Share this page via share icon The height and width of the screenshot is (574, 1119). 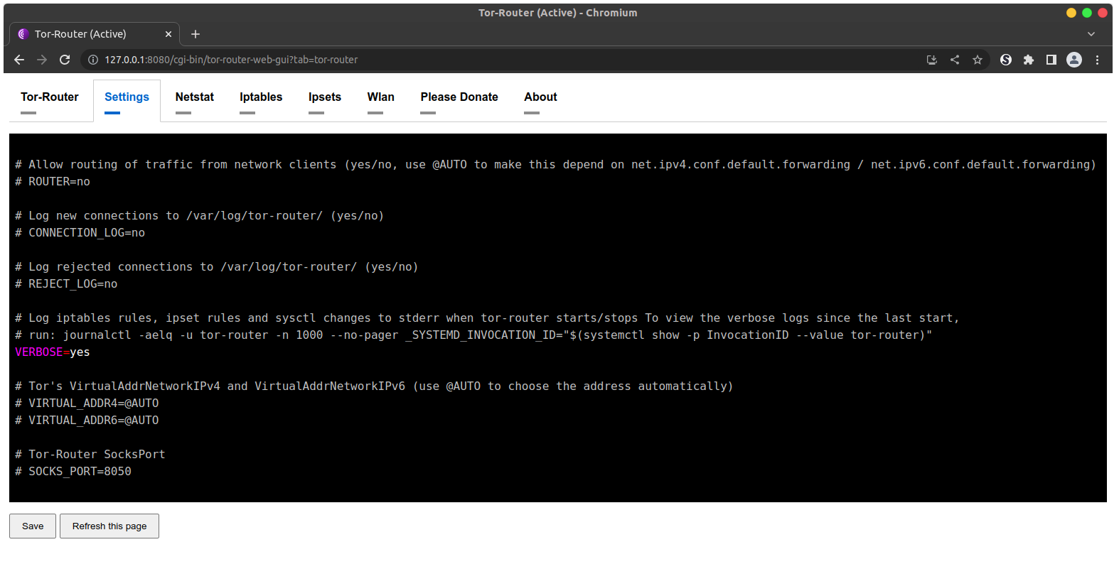pos(955,60)
